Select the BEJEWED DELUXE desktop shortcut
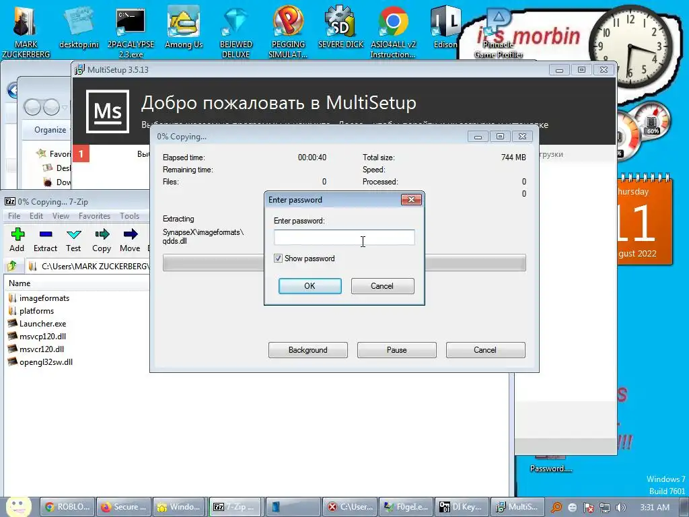The height and width of the screenshot is (517, 689). pyautogui.click(x=236, y=31)
